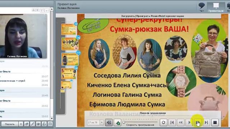Click the slide text Логинова Галина Сумка

(127, 95)
